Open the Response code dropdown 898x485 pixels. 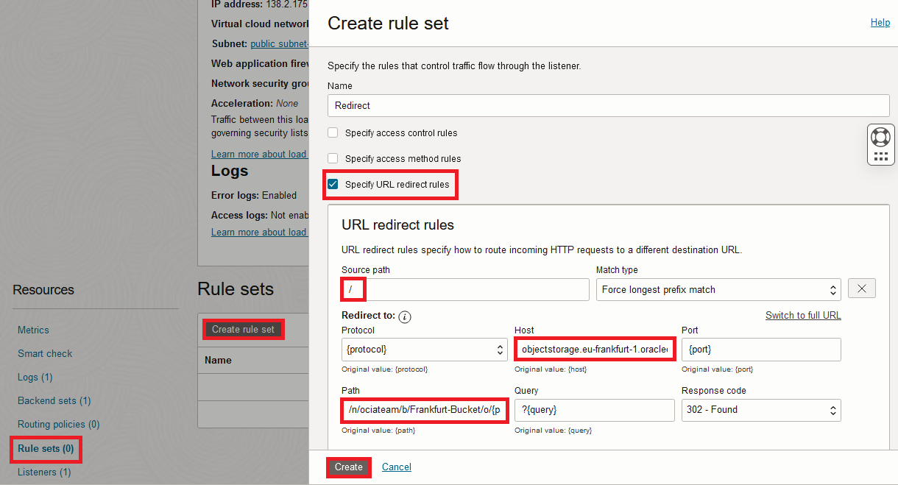pos(761,410)
